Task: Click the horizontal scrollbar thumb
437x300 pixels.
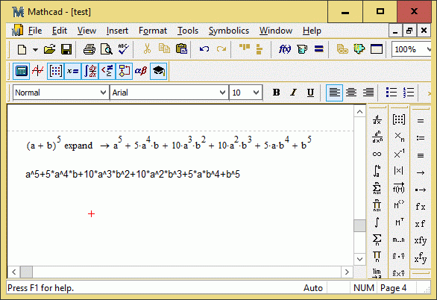Action: (27, 272)
